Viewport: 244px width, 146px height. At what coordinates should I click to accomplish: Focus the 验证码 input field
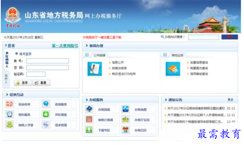(36, 74)
